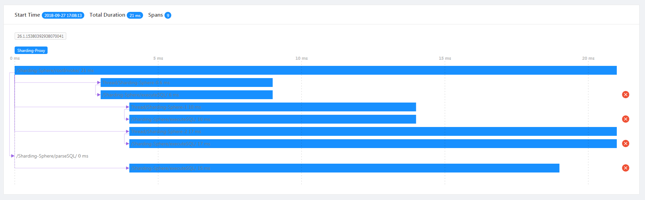This screenshot has width=645, height=200.
Task: Click error icon on 6 ms executeSQL span
Action: click(x=625, y=95)
